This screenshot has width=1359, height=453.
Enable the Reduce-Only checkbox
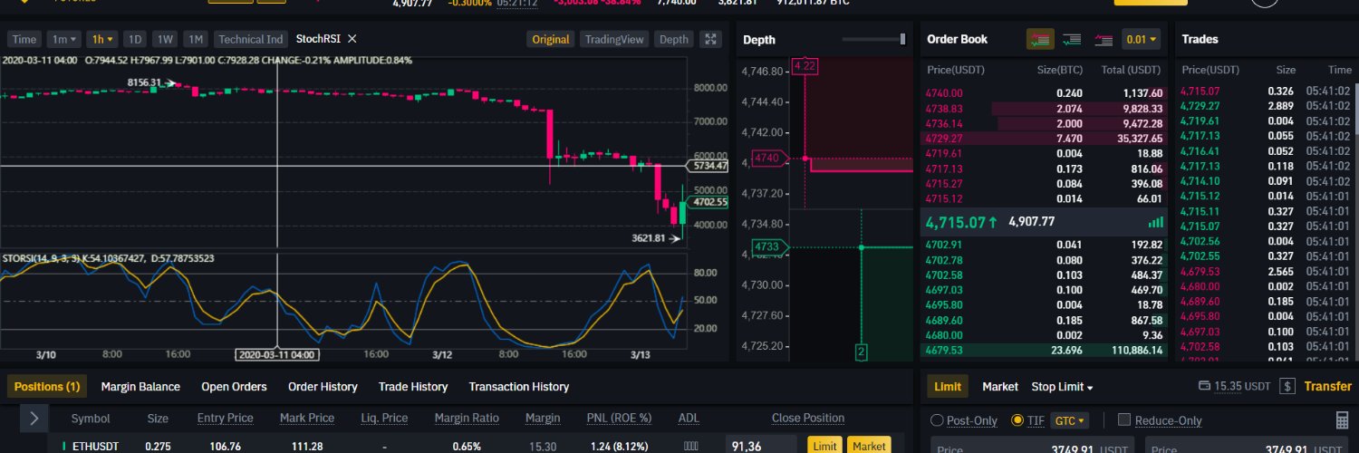click(1124, 419)
